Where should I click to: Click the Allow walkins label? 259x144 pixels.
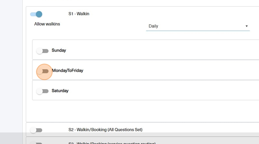[47, 24]
